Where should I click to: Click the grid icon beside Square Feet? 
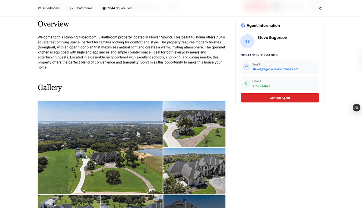click(x=104, y=8)
